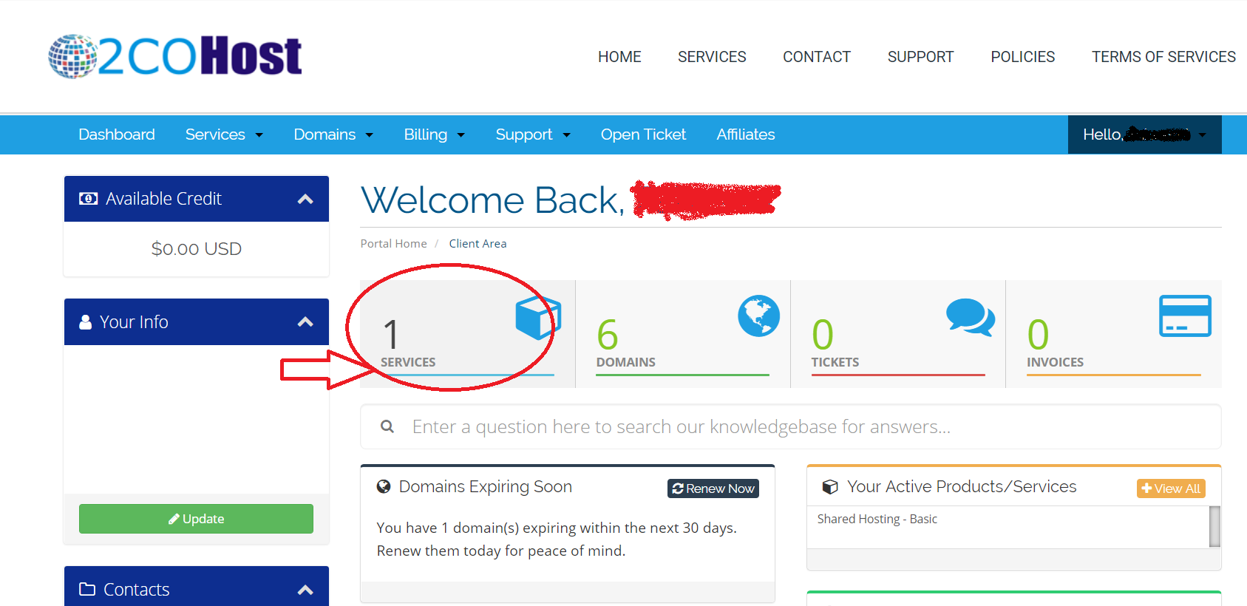Viewport: 1247px width, 606px height.
Task: Click the Domains globe icon
Action: click(x=758, y=316)
